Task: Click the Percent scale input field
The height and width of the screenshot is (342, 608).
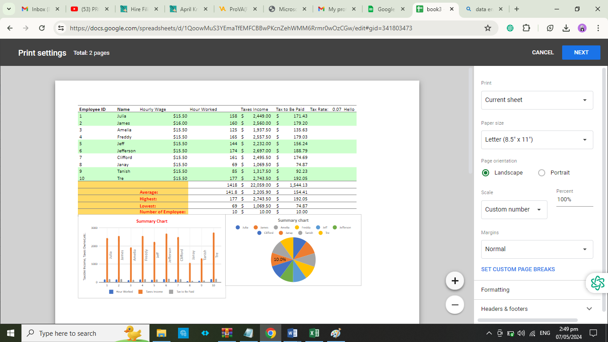Action: pyautogui.click(x=575, y=199)
